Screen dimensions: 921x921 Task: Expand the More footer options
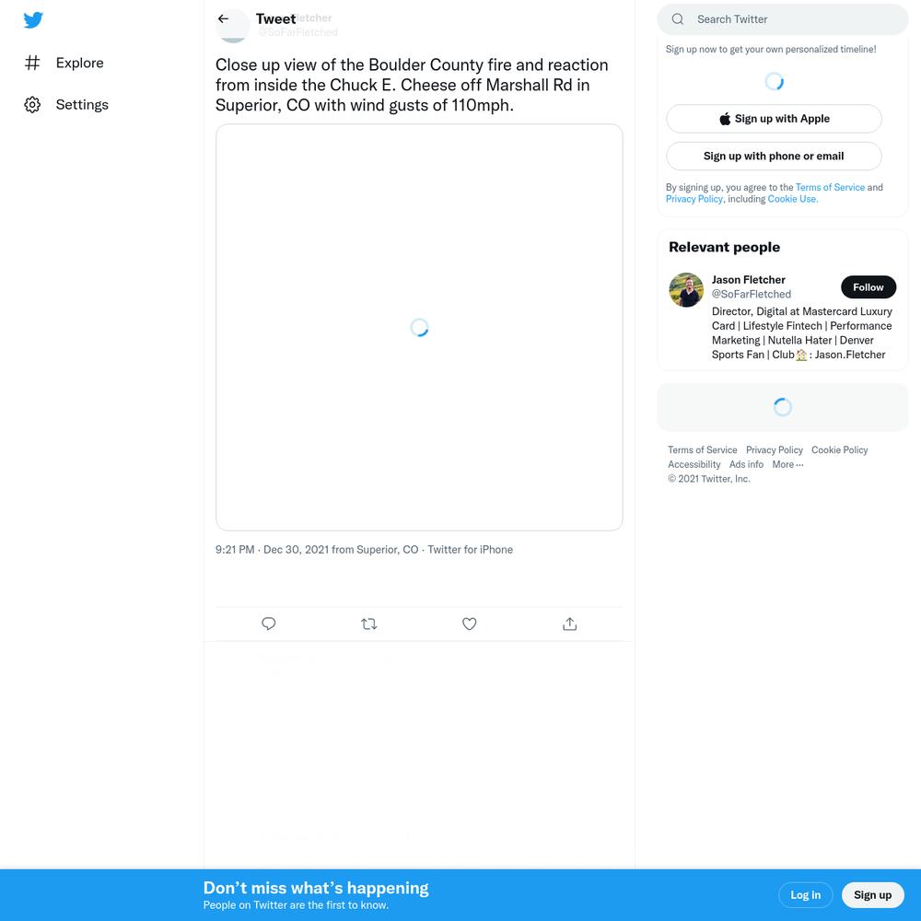[x=787, y=464]
